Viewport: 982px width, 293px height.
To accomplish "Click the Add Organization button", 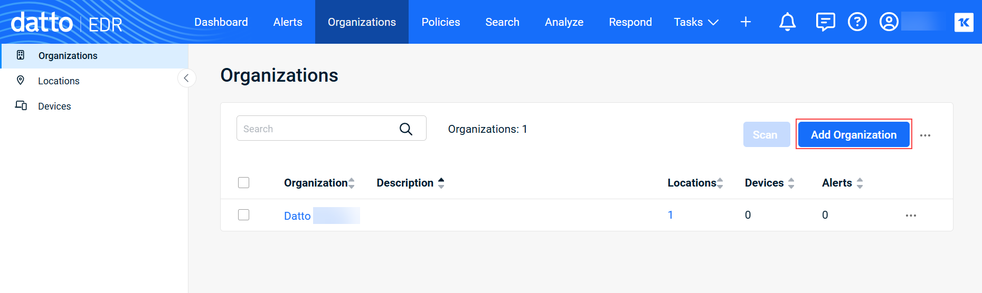I will click(854, 134).
